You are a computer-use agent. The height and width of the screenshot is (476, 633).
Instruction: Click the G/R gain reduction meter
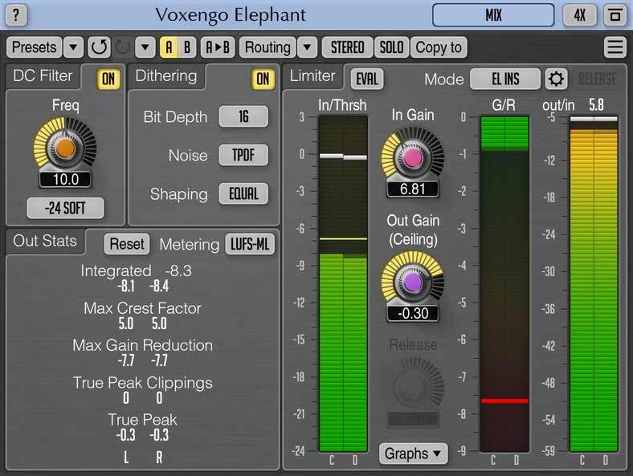504,284
